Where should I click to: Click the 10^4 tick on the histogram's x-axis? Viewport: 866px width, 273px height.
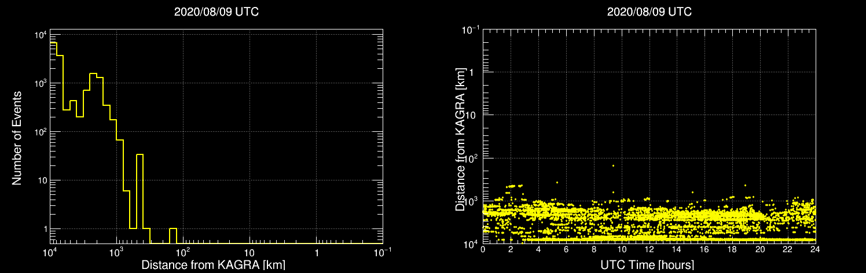pos(50,251)
